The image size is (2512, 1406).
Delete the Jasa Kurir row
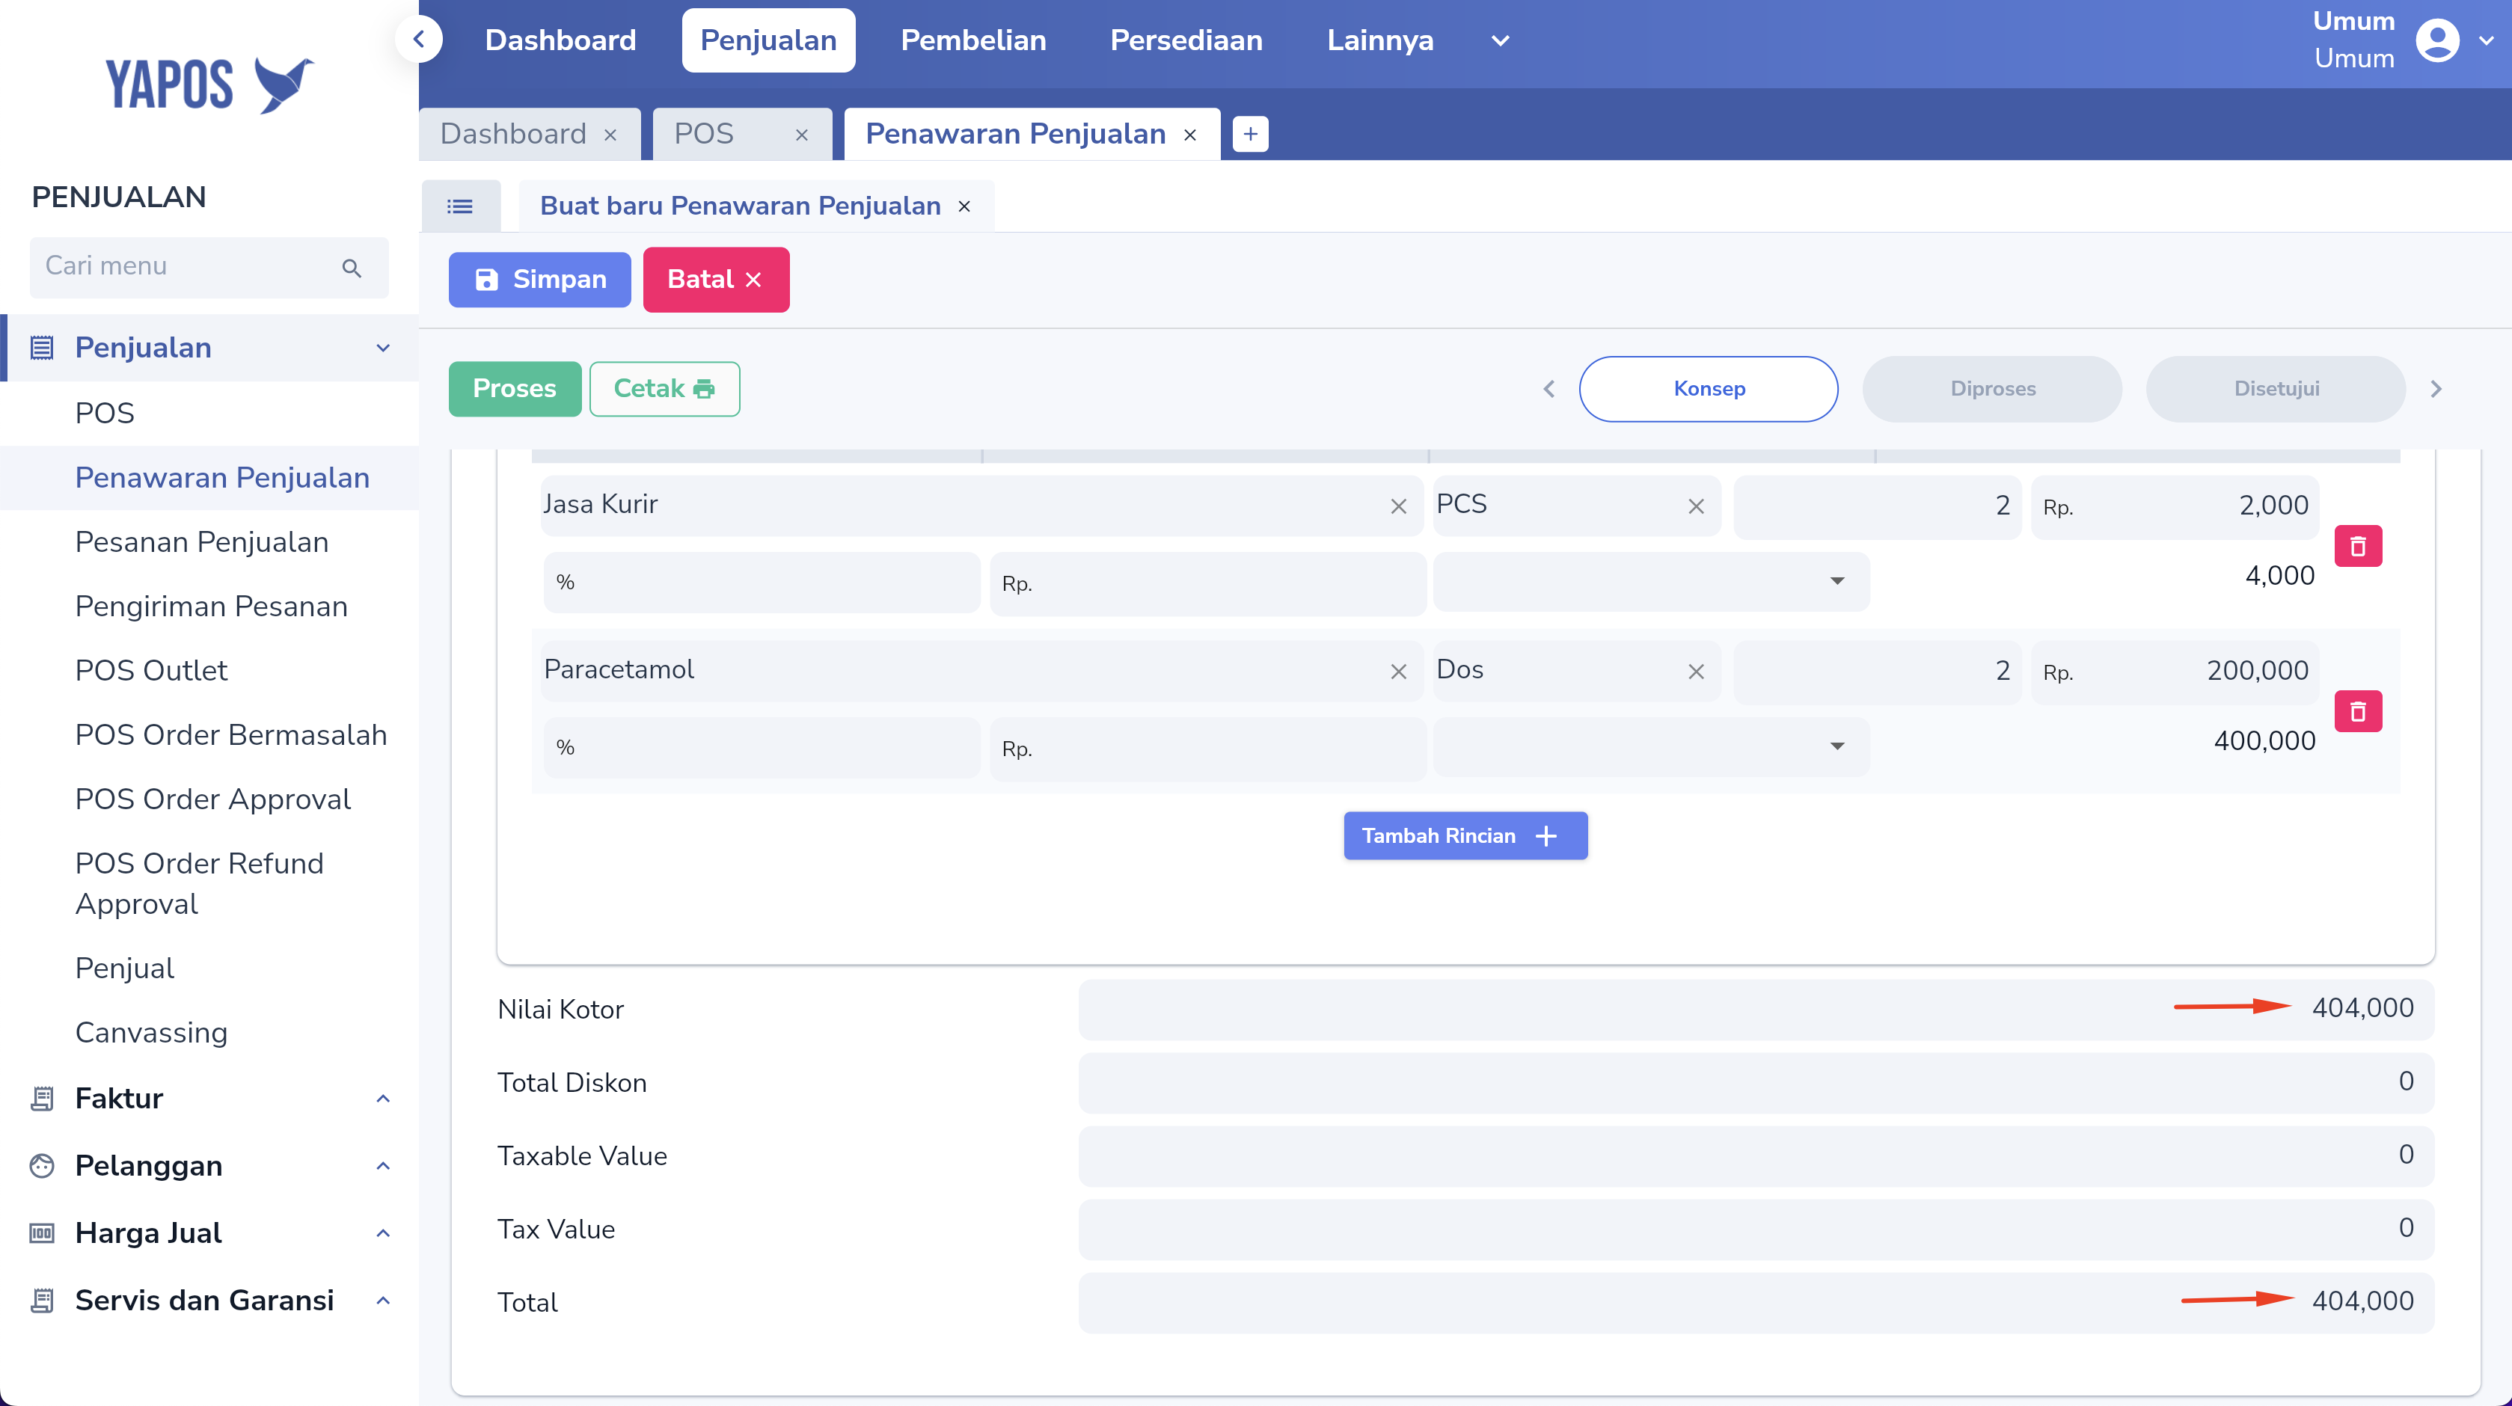click(x=2358, y=546)
